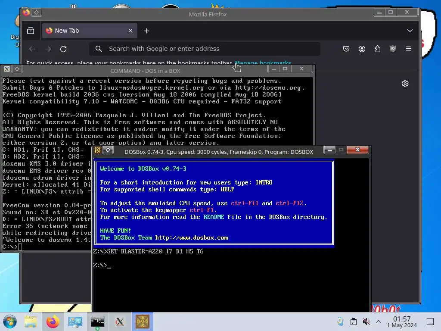Screen dimensions: 441x331
Task: Toggle the pin button on the COMMAND window titlebar
Action: coord(17,69)
